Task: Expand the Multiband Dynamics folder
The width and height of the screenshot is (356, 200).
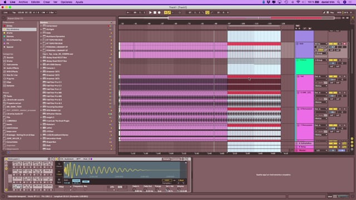Action: point(41,36)
